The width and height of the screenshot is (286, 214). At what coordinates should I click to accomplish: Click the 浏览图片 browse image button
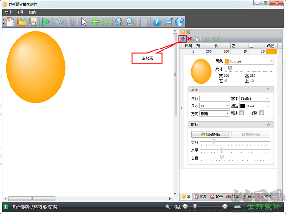[x=210, y=135]
